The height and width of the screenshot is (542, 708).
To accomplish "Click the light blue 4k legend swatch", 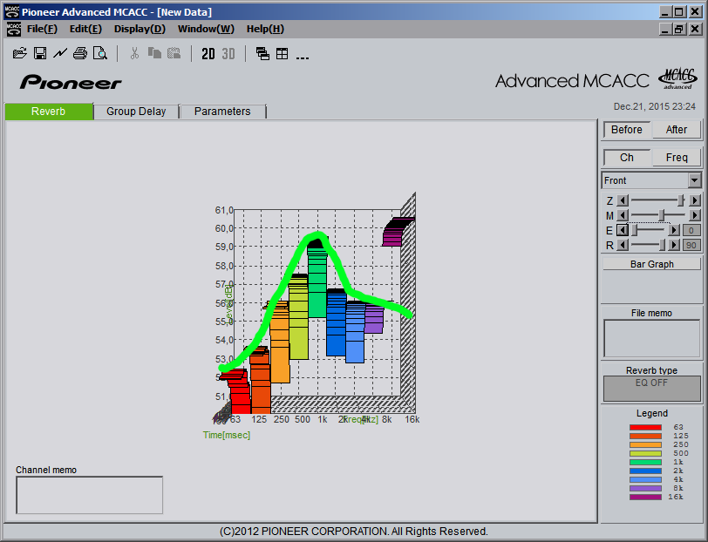I will (x=645, y=480).
